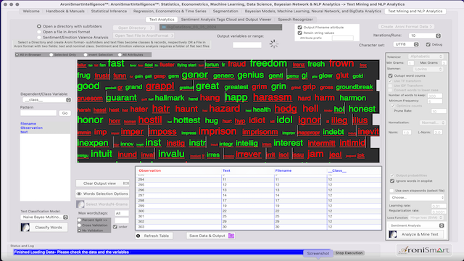Select the Text Analytics sub-tab
Screen dimensions: 464x261
pyautogui.click(x=162, y=20)
